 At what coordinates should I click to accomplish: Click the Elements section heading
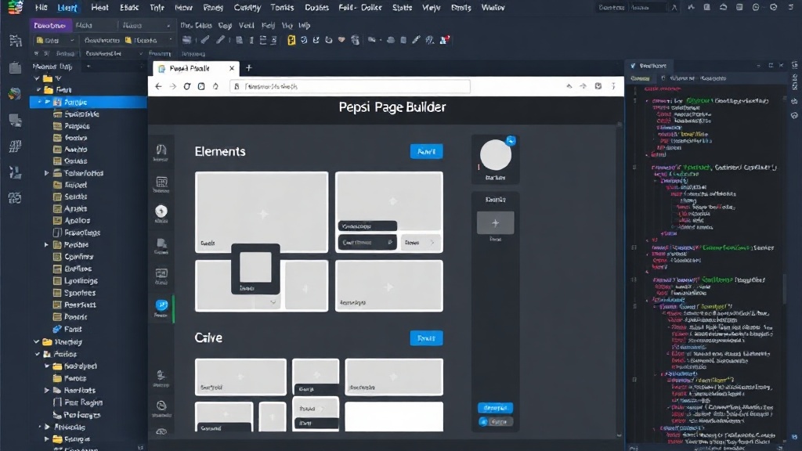220,151
